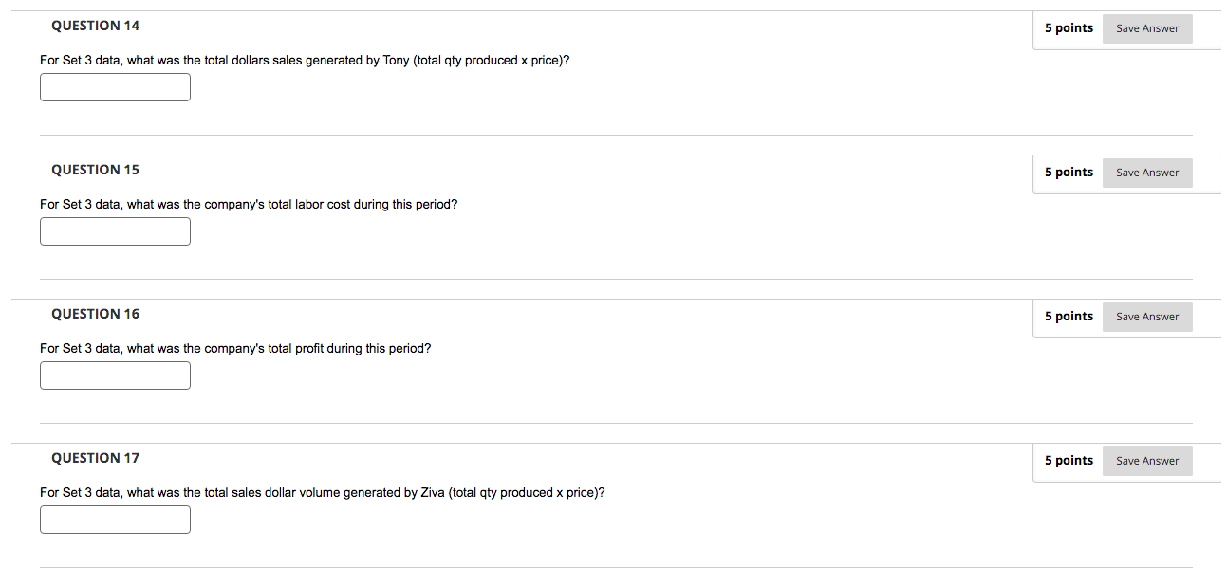Click the 5 points label beside Question 17
Image resolution: width=1227 pixels, height=583 pixels.
[1069, 460]
